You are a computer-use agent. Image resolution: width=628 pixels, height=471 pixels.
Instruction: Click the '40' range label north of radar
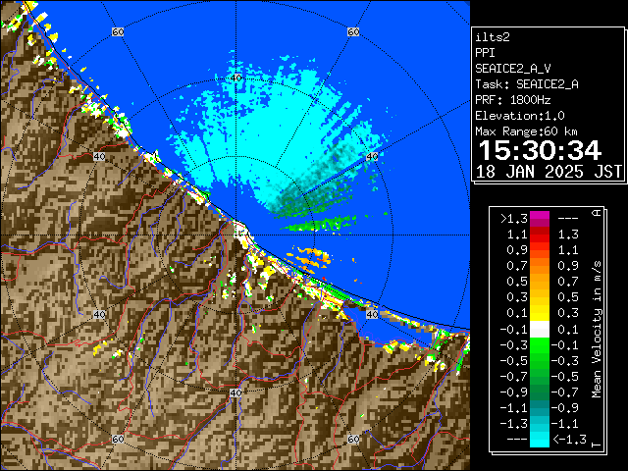coord(235,78)
